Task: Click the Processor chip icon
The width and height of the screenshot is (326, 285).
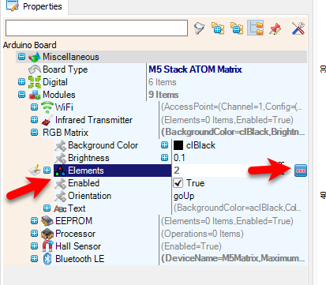Action: 47,234
